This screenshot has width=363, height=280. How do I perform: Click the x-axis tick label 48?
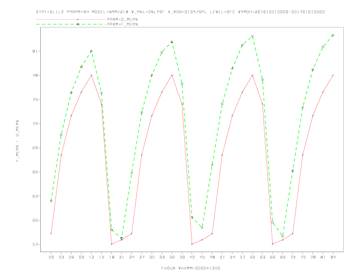tap(212, 257)
